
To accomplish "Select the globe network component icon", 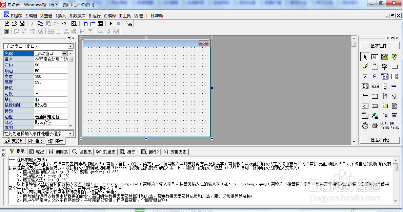I will (375, 116).
